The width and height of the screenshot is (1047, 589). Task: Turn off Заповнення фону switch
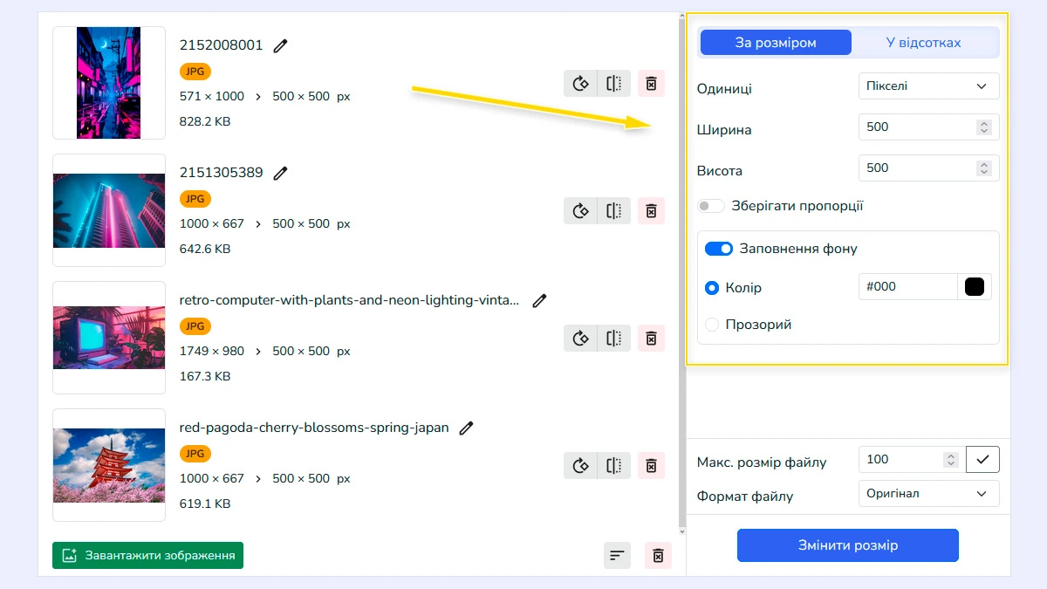(719, 249)
